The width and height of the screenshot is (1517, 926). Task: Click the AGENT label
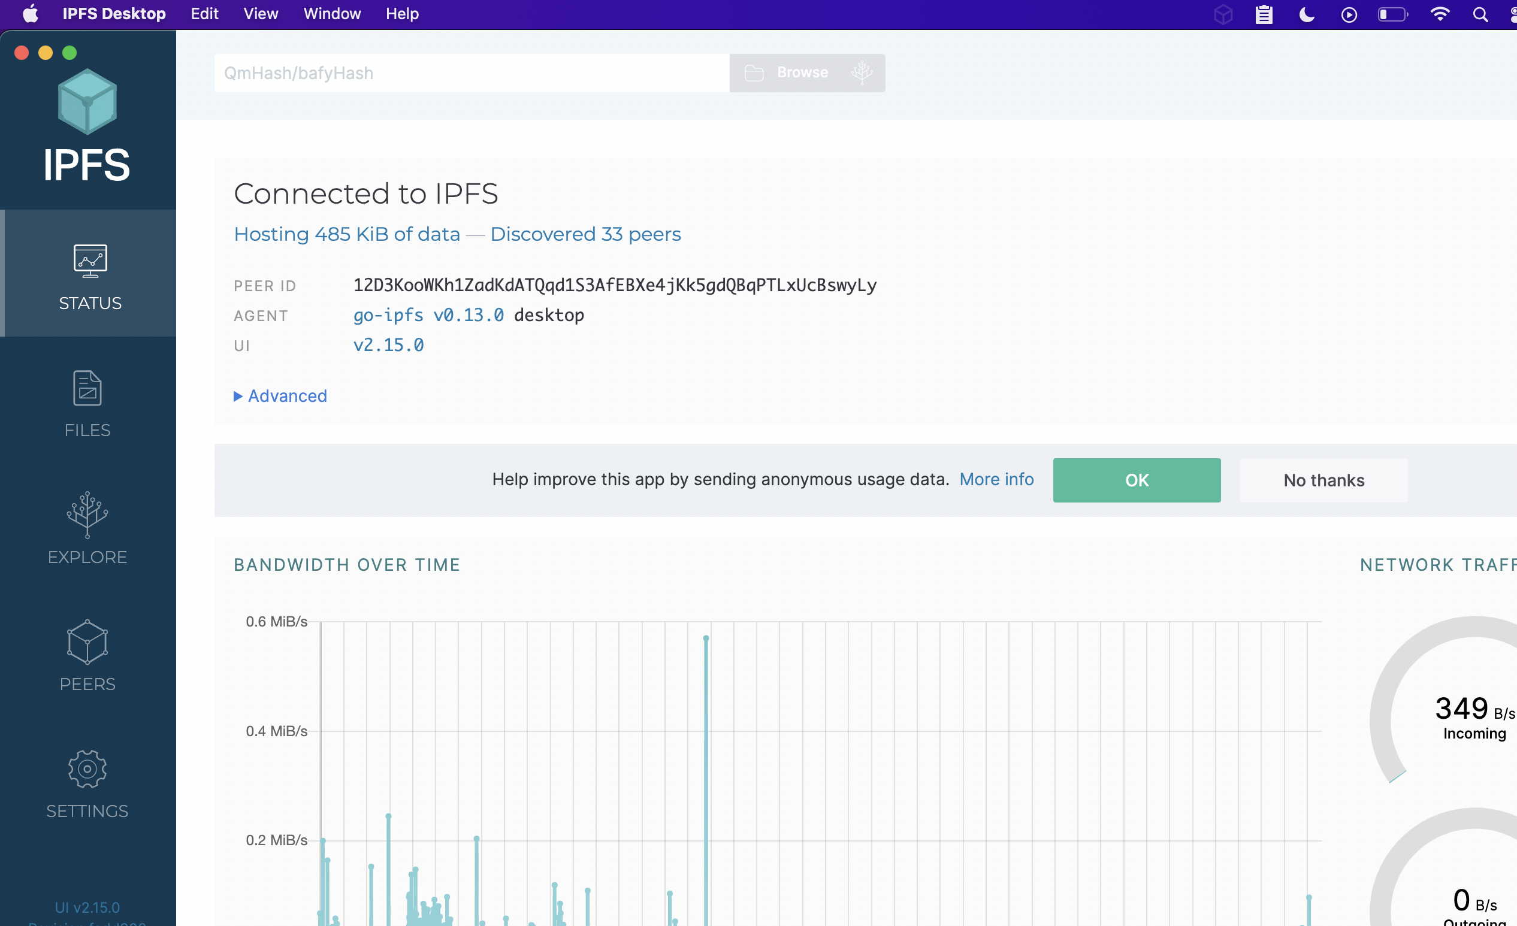(x=261, y=316)
